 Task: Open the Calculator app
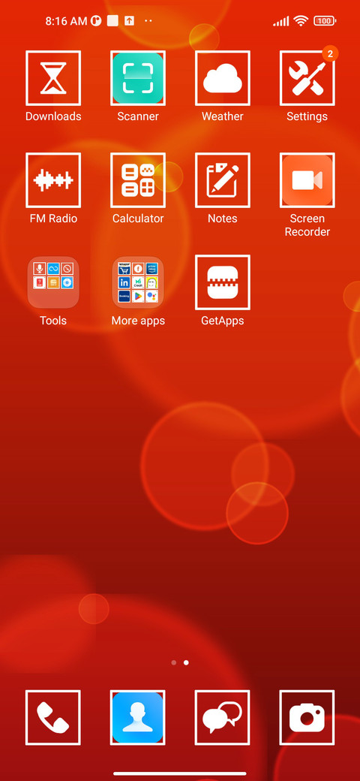point(138,180)
